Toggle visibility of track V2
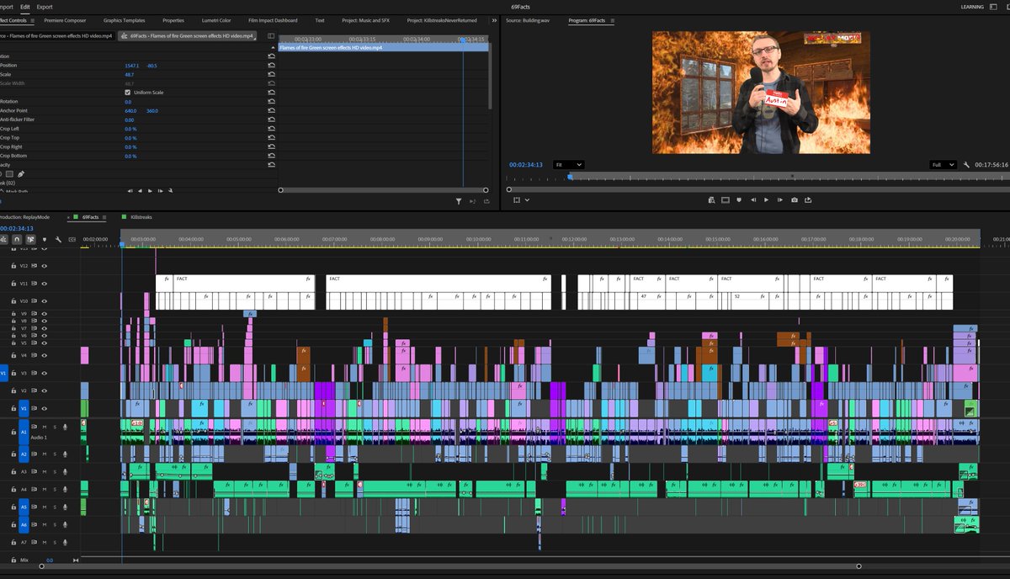 (x=45, y=390)
